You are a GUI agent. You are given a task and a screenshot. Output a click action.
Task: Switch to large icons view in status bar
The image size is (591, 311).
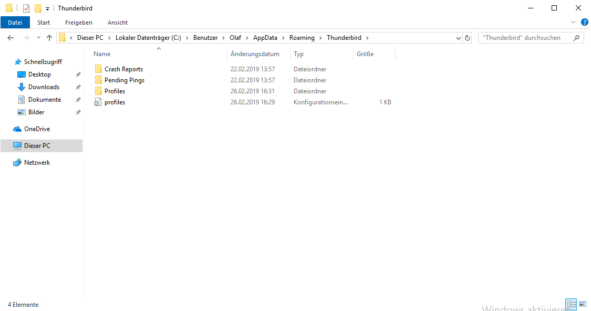click(583, 304)
